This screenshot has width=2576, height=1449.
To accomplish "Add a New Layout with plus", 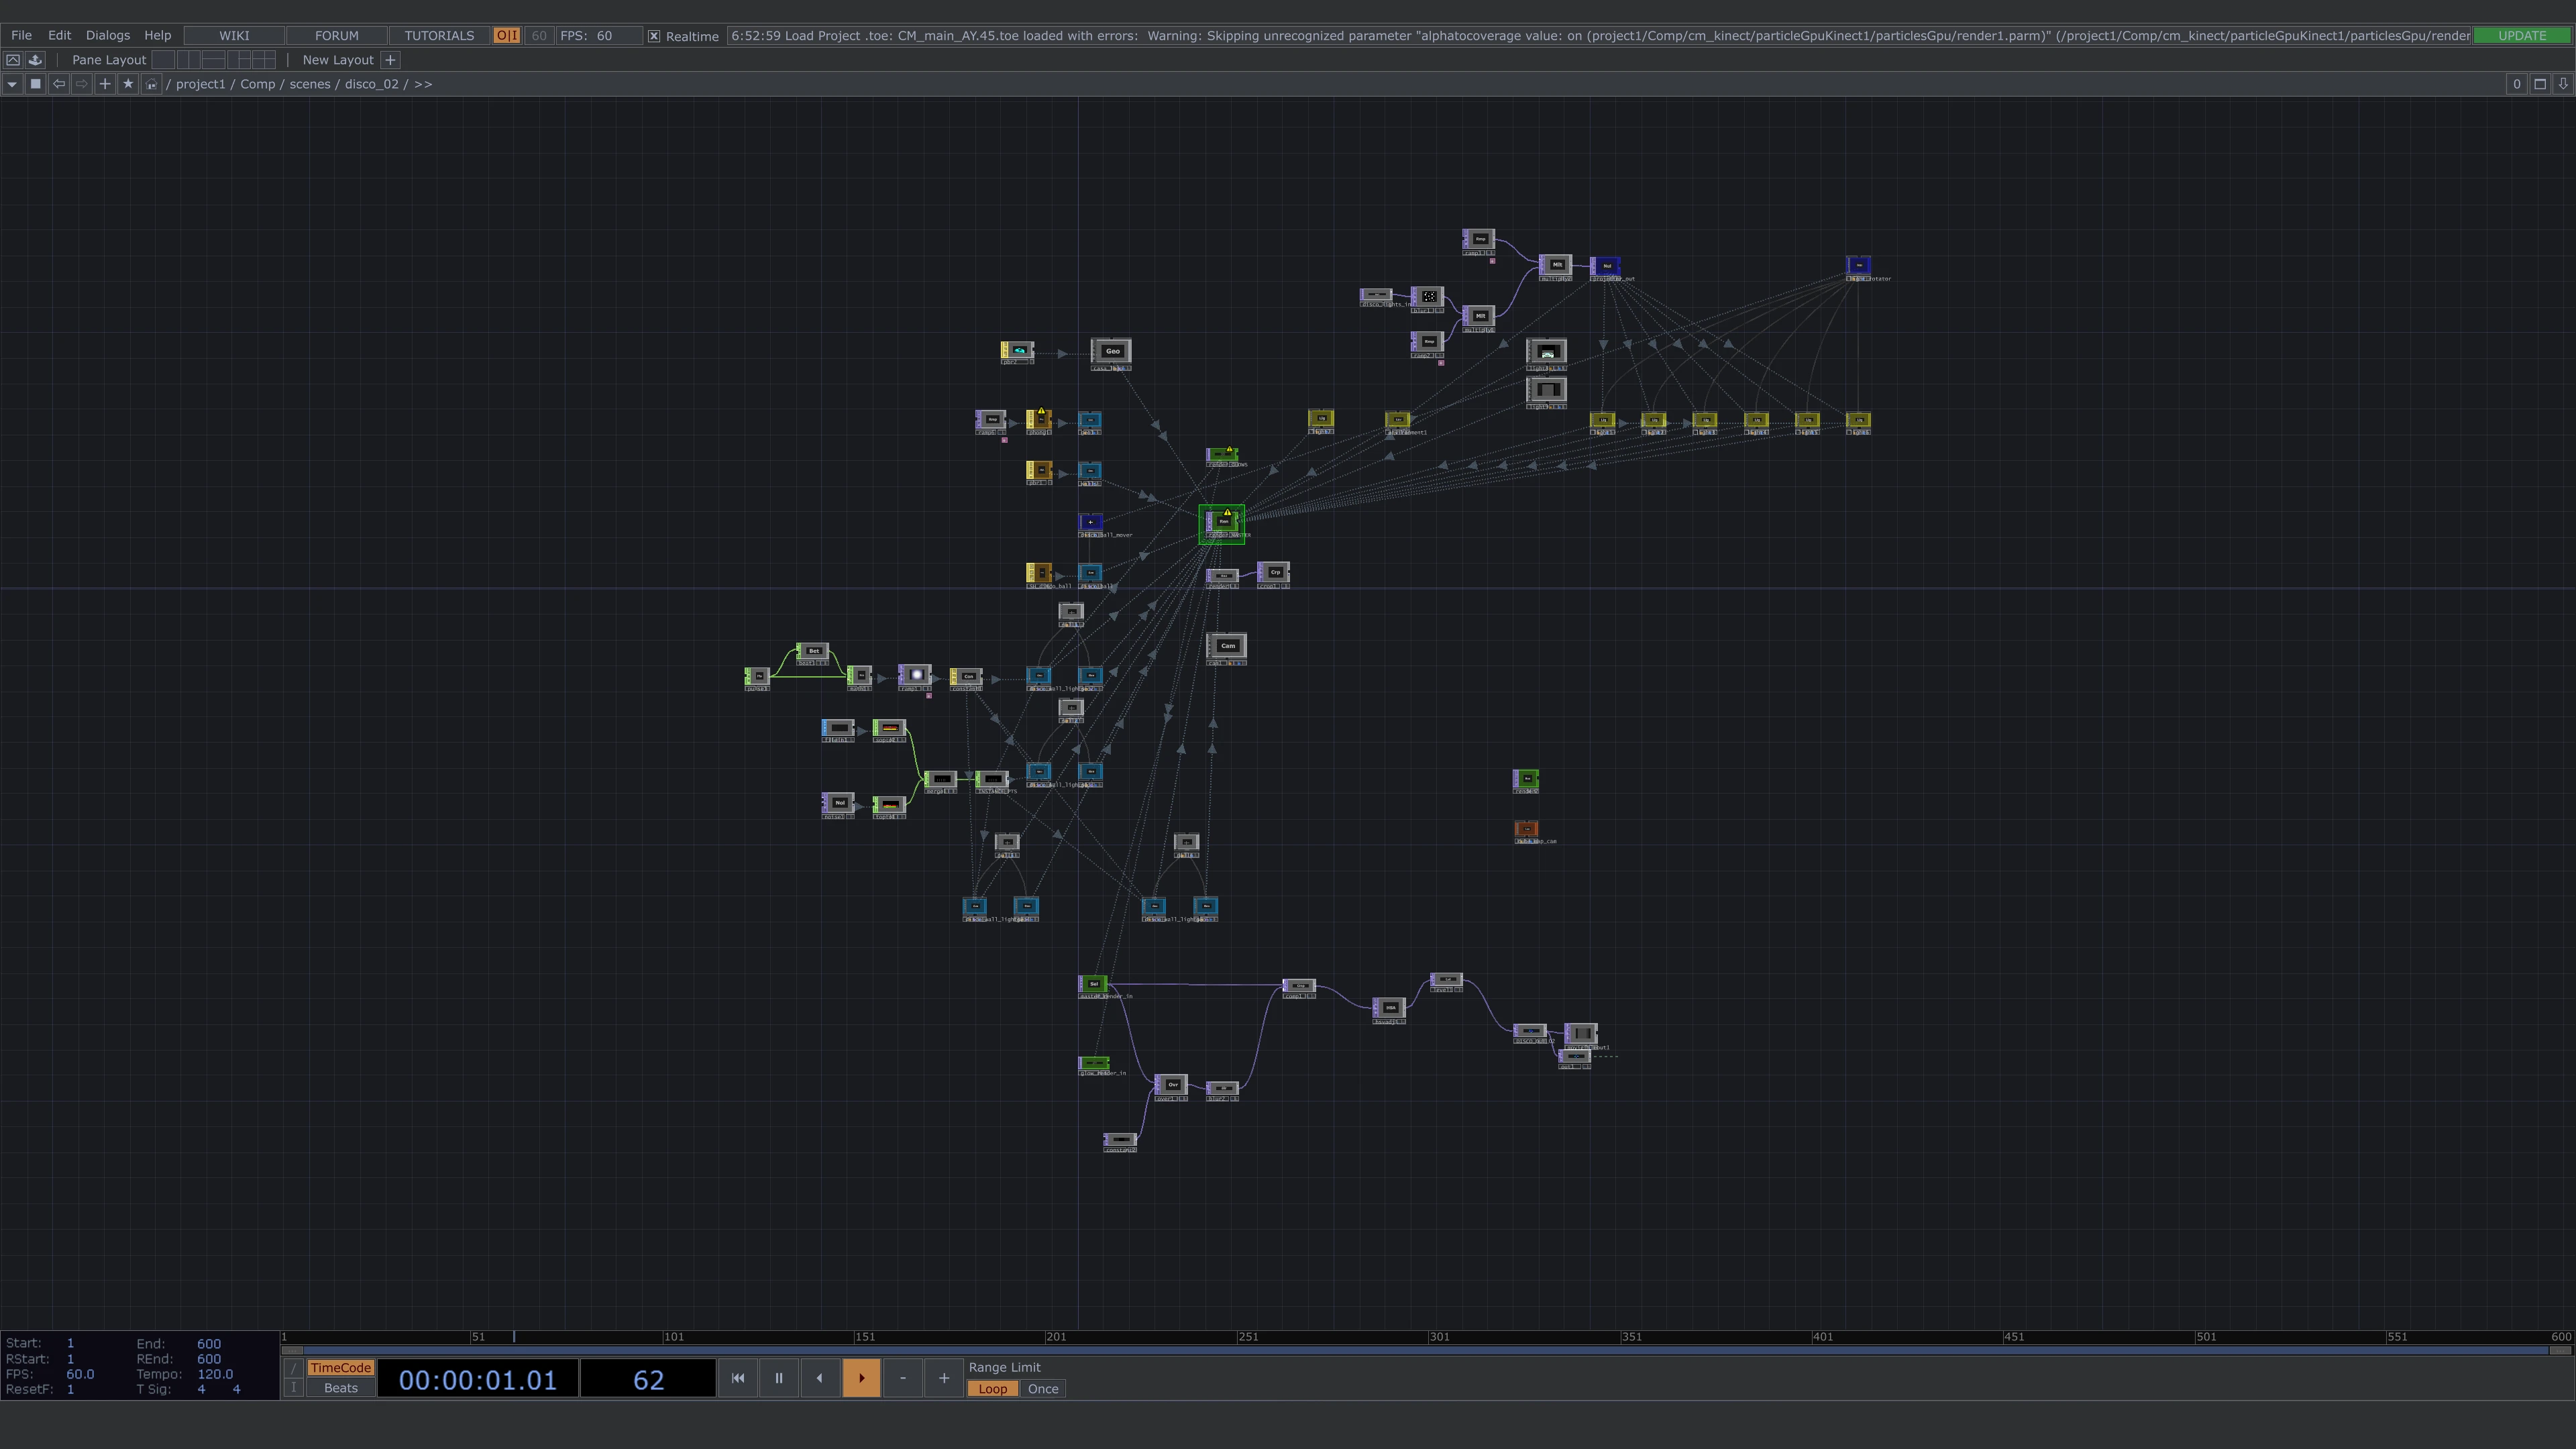I will [391, 60].
